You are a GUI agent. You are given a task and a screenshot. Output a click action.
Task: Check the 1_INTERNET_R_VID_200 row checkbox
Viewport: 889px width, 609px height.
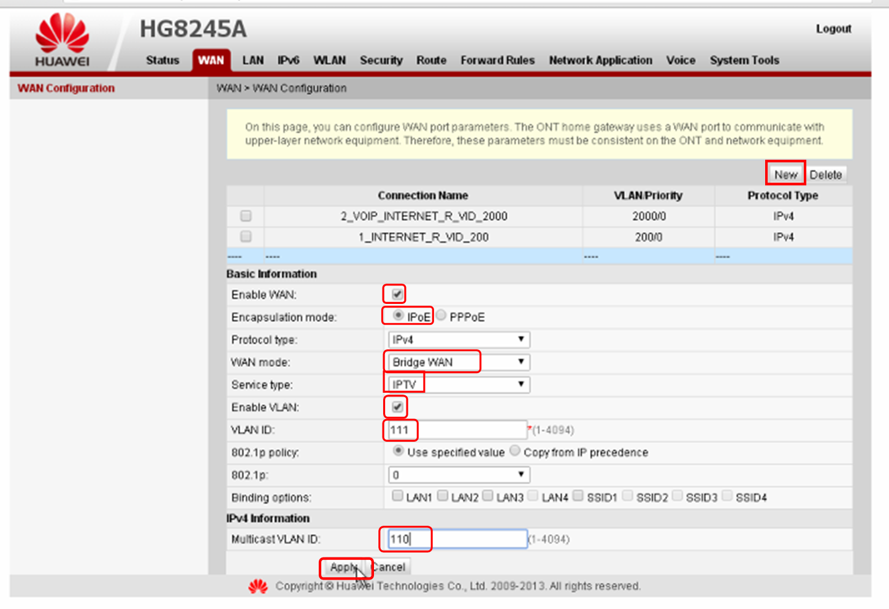pyautogui.click(x=246, y=236)
